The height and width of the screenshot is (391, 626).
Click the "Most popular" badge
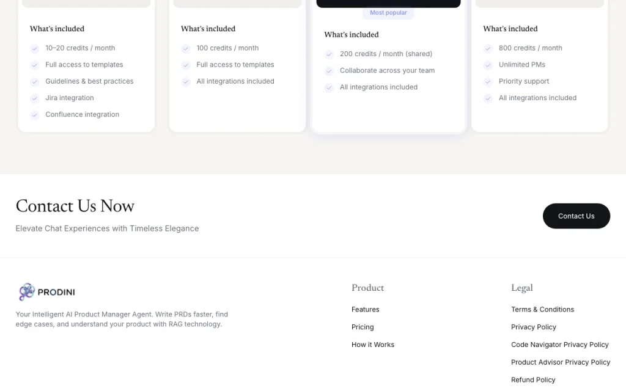coord(388,13)
